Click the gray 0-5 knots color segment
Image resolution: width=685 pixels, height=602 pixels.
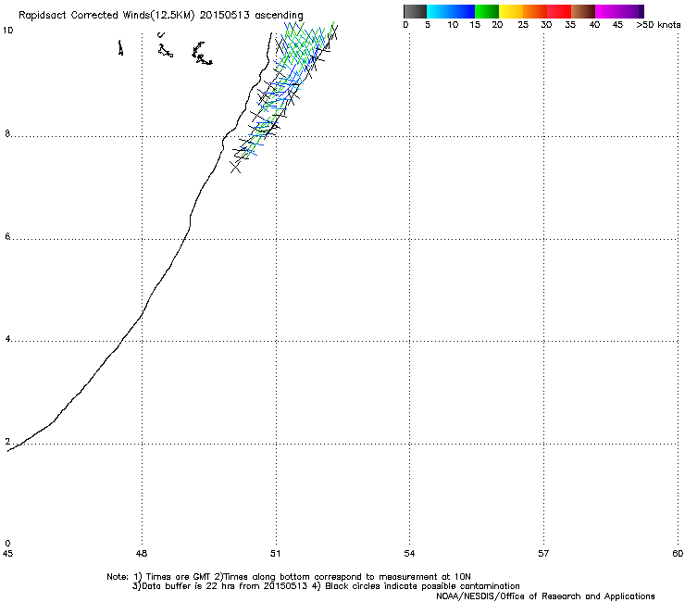(415, 11)
